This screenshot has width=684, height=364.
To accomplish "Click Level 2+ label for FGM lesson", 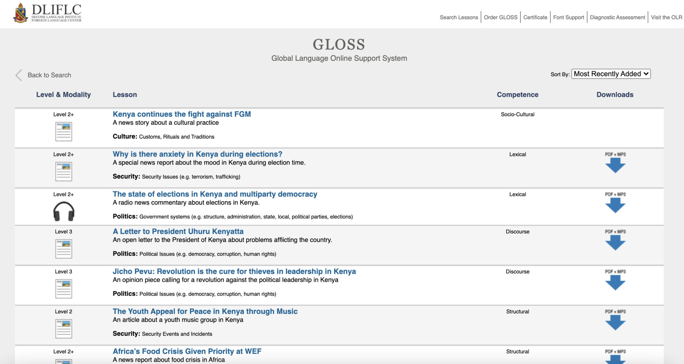I will pyautogui.click(x=63, y=114).
